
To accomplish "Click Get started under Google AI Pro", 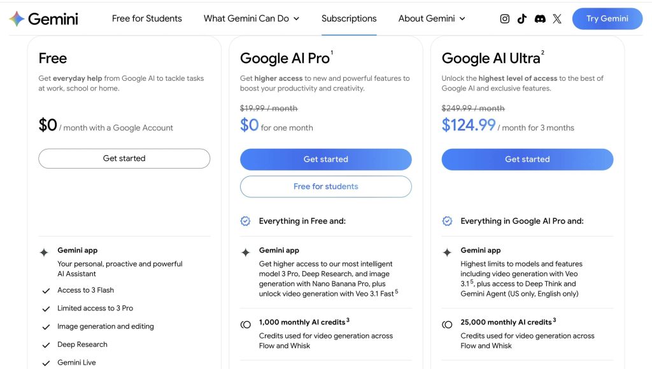I will (x=326, y=159).
